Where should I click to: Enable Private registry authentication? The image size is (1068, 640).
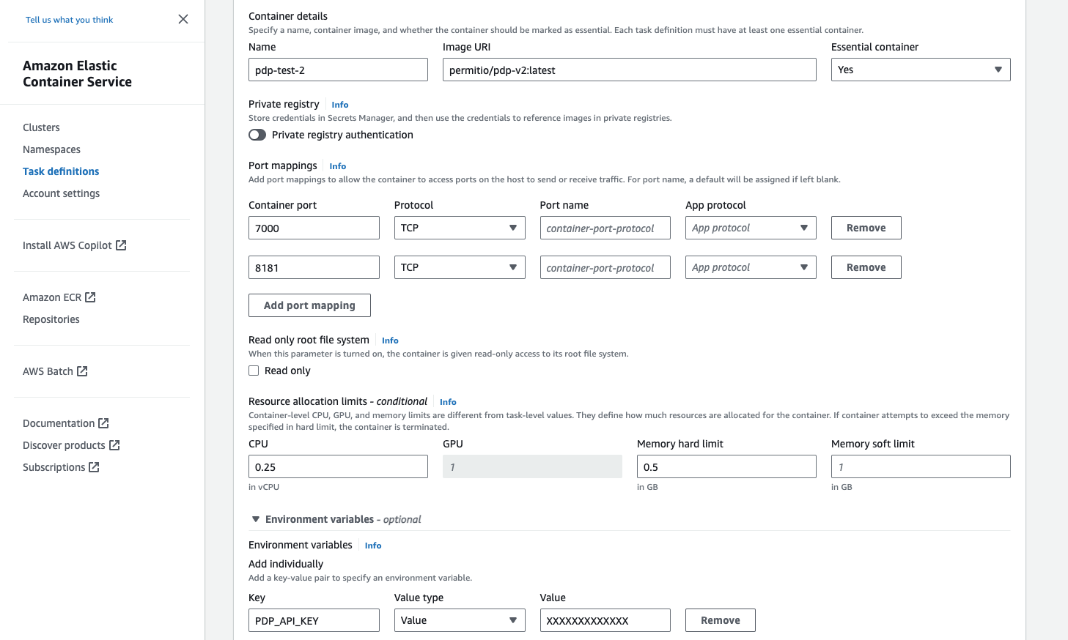click(257, 135)
